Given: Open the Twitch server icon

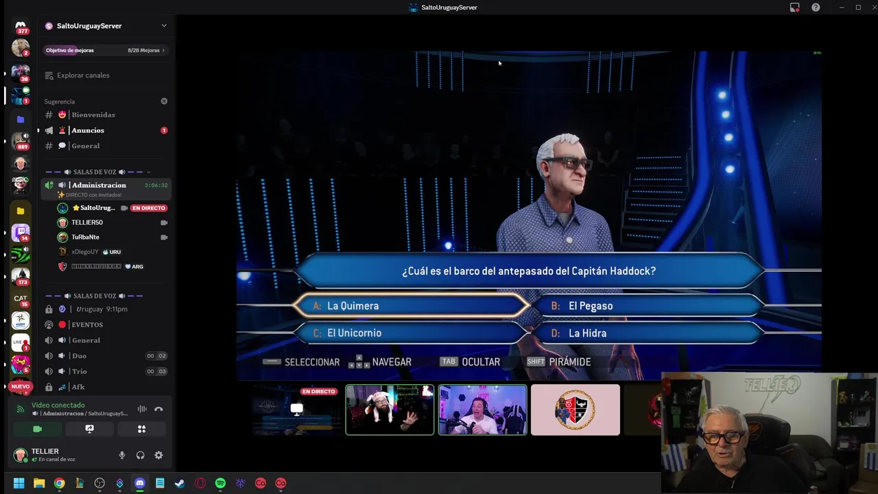Looking at the screenshot, I should (21, 233).
